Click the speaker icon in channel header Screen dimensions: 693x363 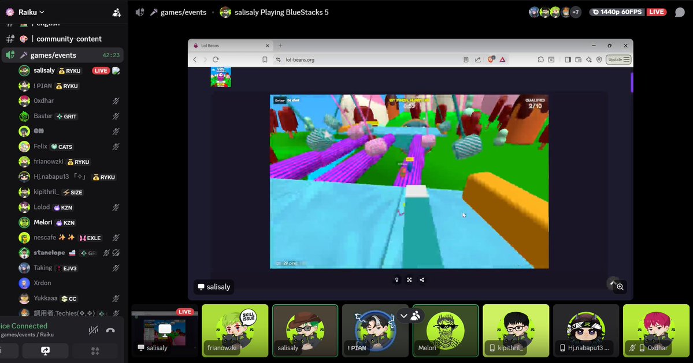point(140,12)
